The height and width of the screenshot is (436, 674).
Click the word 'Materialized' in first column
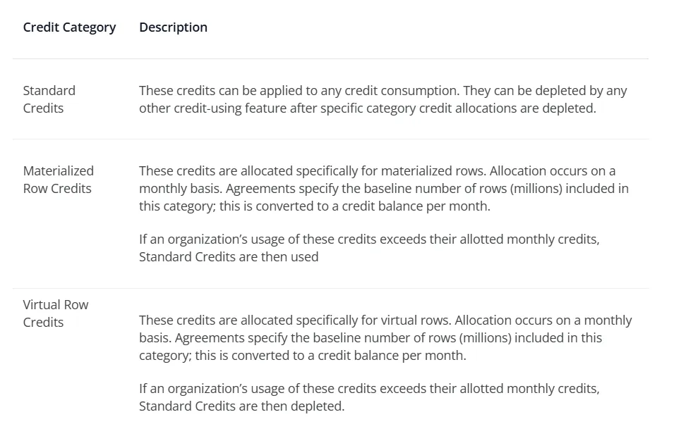tap(58, 170)
